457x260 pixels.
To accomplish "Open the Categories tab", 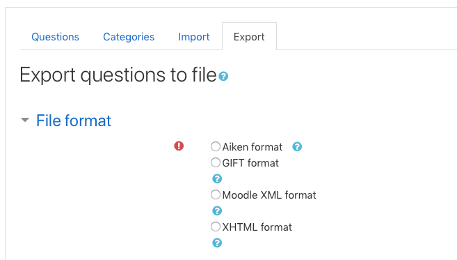I will [x=129, y=37].
